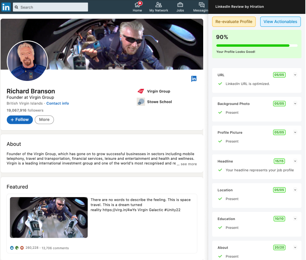The height and width of the screenshot is (260, 306).
Task: Expand the URL review section
Action: pyautogui.click(x=295, y=75)
